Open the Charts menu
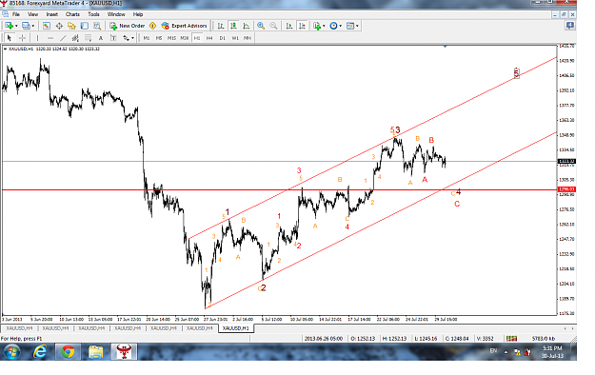The image size is (595, 375). coord(72,14)
